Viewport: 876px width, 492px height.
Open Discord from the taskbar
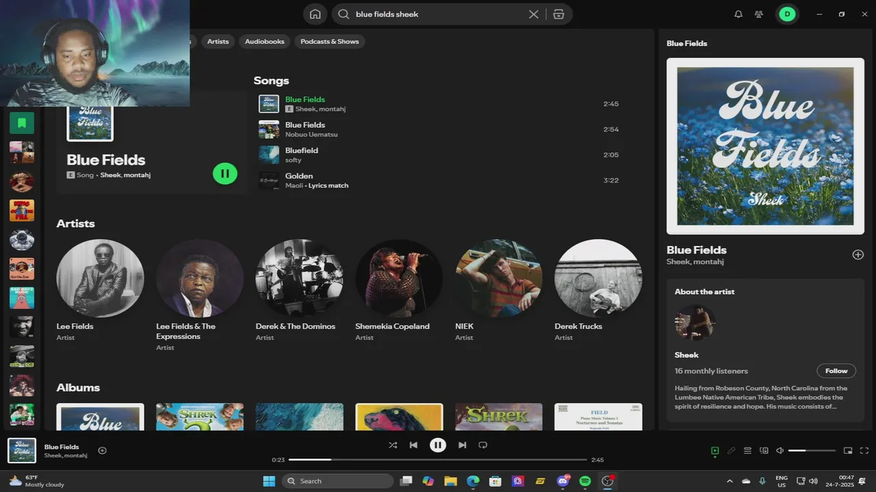coord(563,481)
